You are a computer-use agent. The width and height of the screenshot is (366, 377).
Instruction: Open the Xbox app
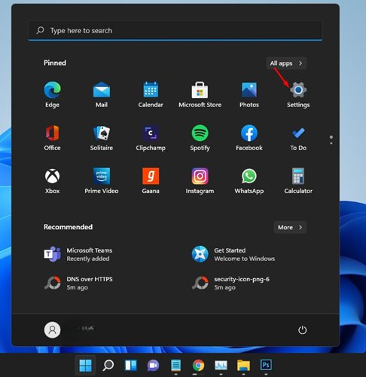(52, 181)
